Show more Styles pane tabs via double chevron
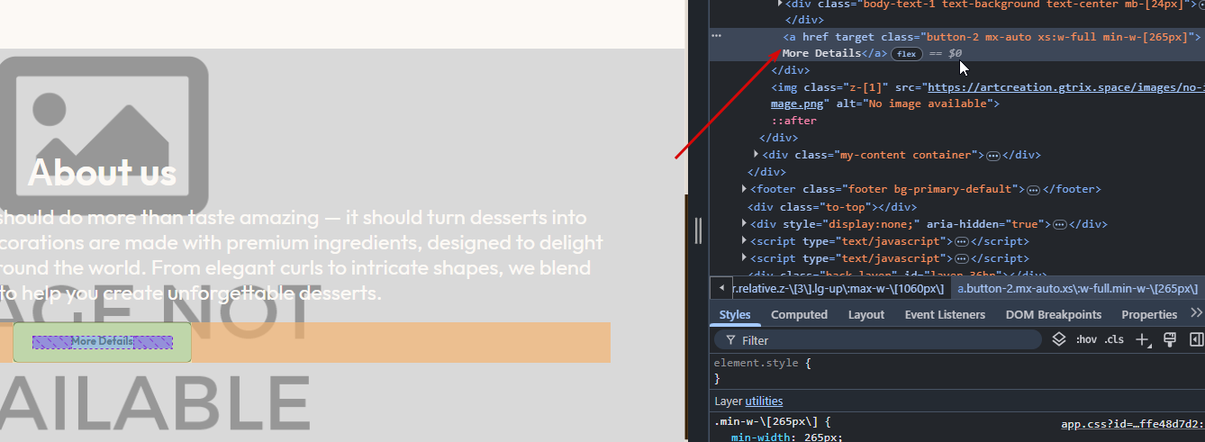 1196,313
